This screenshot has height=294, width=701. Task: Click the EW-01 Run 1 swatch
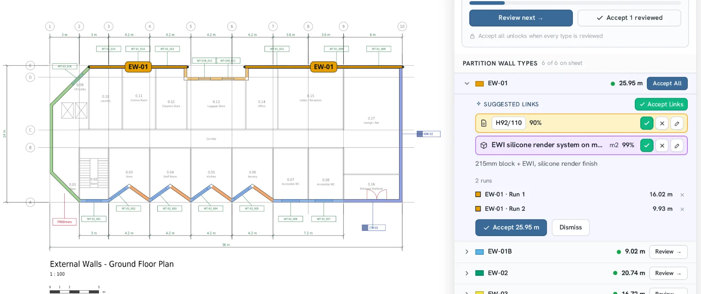tap(478, 194)
